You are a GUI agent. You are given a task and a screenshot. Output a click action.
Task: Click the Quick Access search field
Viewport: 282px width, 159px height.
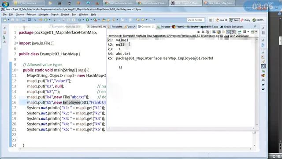(196, 20)
